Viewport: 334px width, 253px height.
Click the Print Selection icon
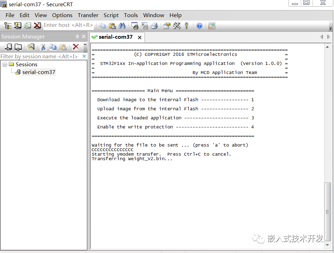pos(145,26)
